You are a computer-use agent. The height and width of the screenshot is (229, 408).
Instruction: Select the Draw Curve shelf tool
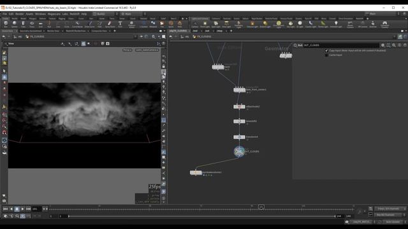pos(89,24)
